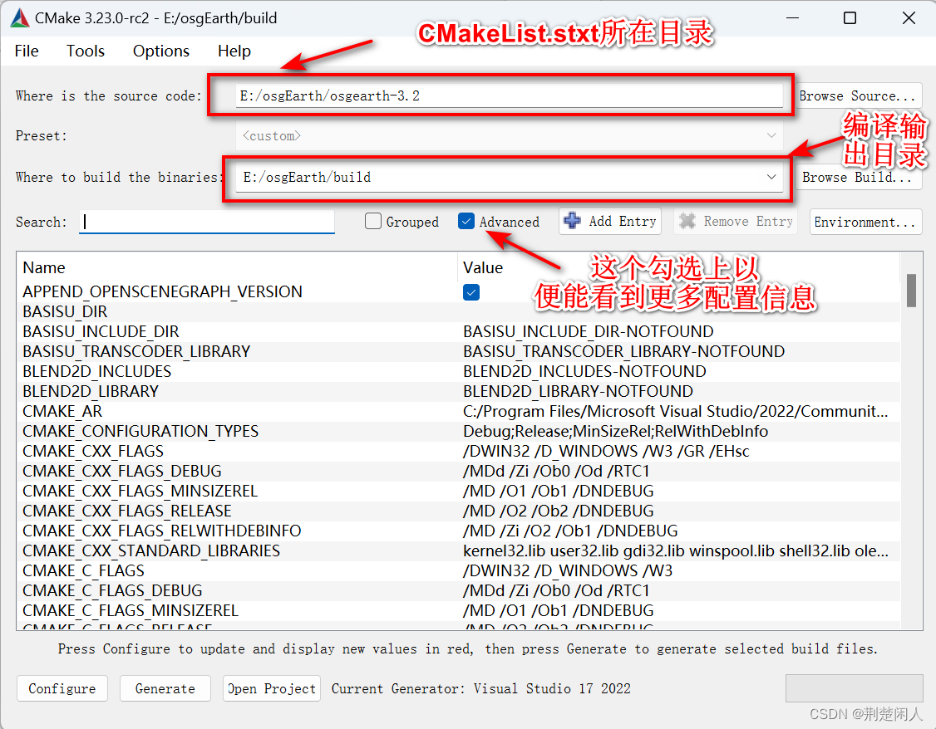Select the CMAKE_CONFIGURATION_TYPES row name

coord(140,431)
